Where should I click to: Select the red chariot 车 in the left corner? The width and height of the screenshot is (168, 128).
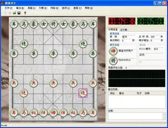14,113
